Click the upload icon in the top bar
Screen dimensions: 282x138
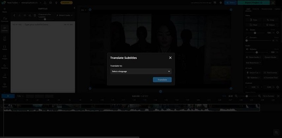[45, 3]
